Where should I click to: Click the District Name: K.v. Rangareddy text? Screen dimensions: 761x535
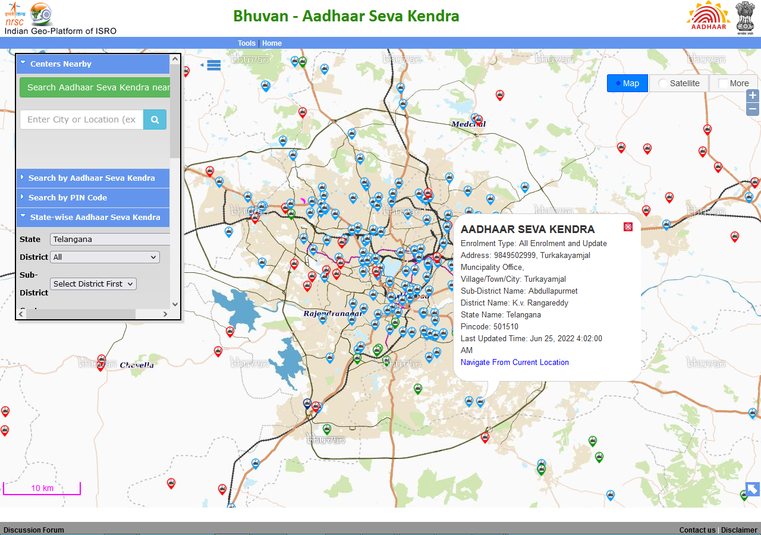(514, 303)
